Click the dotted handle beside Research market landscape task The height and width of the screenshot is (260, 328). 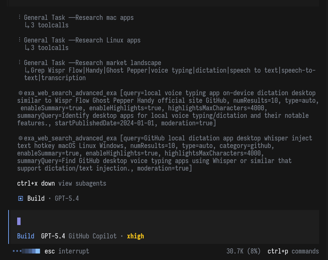click(20, 63)
